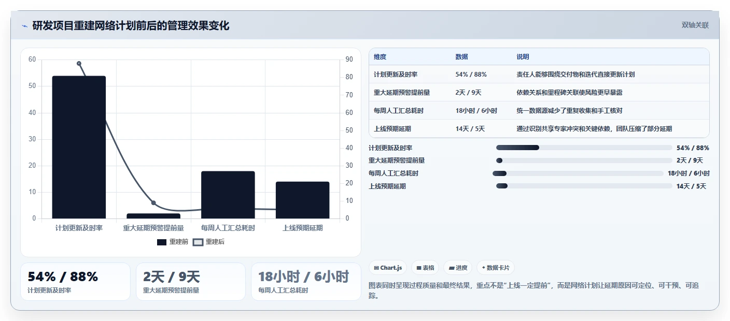Open the 18小时 / 6小时 data card
730x321 pixels.
[x=306, y=282]
